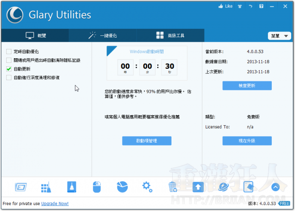This screenshot has width=295, height=211.
Task: Open the question mark help icon
Action: point(261,6)
